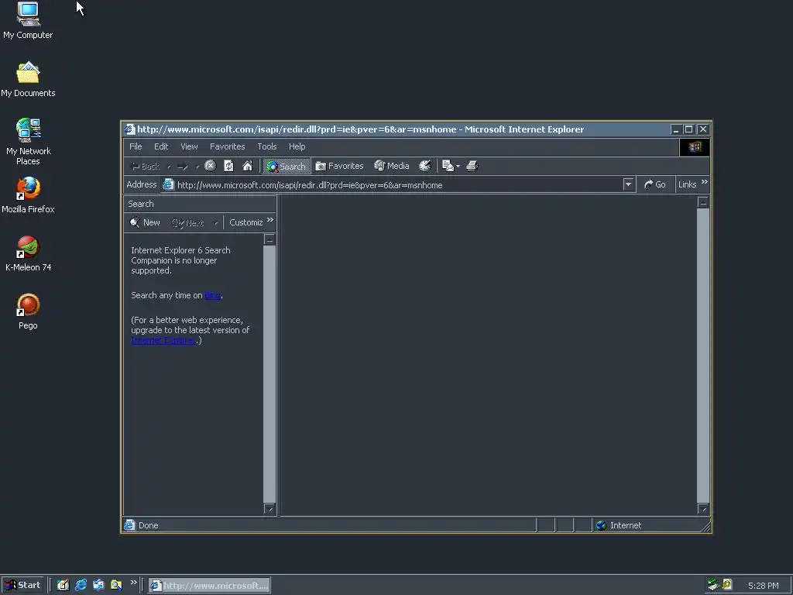
Task: Click main page scrollbar down arrow
Action: coord(703,509)
